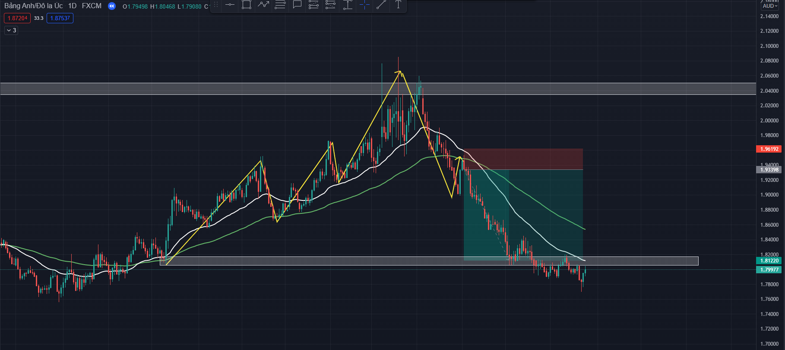Click the green 1.81220 target price label
Image resolution: width=785 pixels, height=350 pixels.
point(769,261)
